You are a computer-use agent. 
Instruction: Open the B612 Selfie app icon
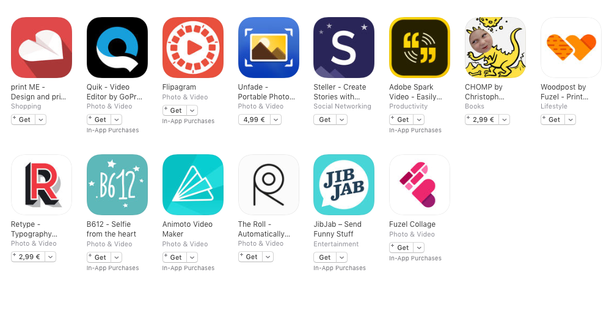117,185
